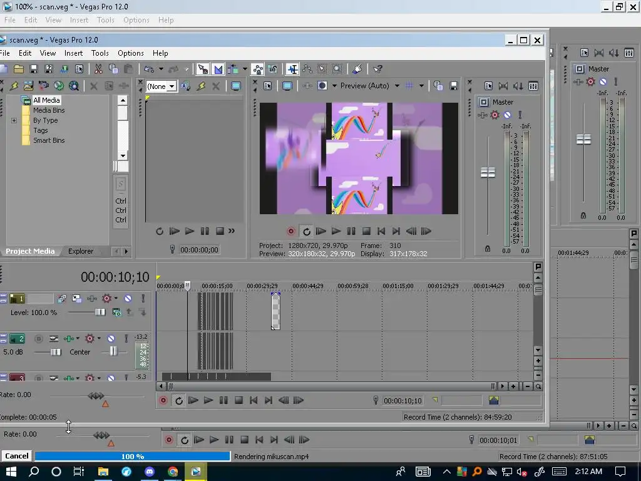Toggle Lock Envelopes to Events
This screenshot has height=481, width=641.
pyautogui.click(x=258, y=69)
